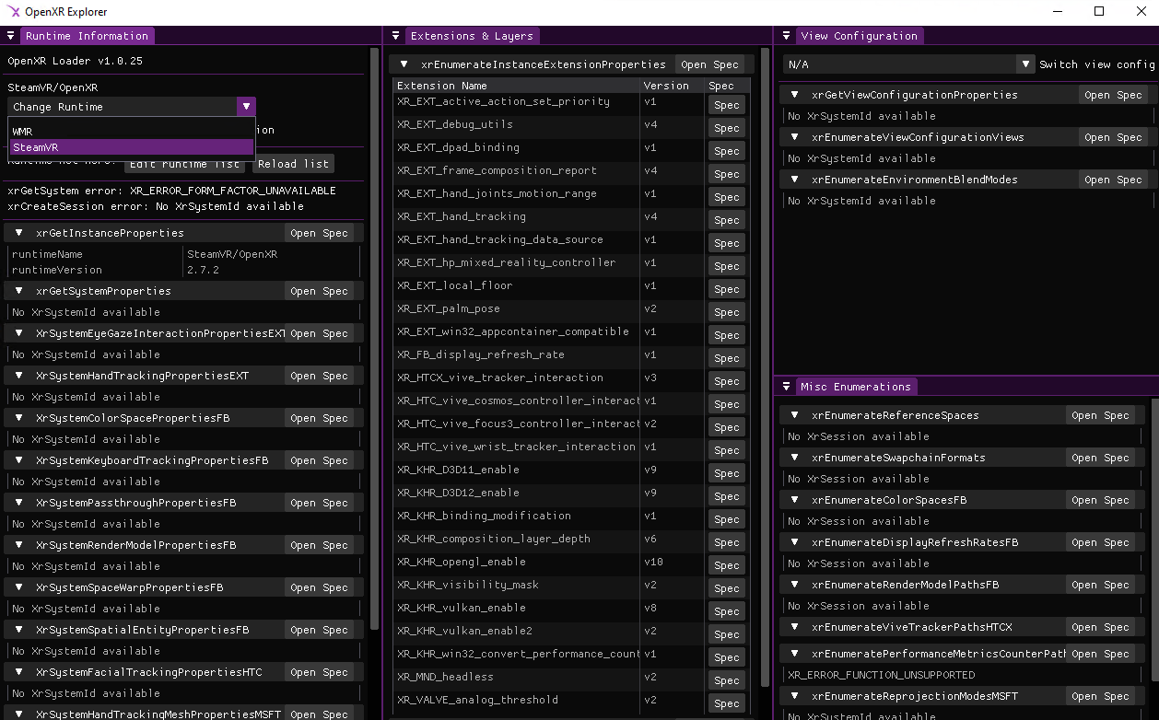Collapse the Misc Enumerations panel triangle

click(786, 387)
